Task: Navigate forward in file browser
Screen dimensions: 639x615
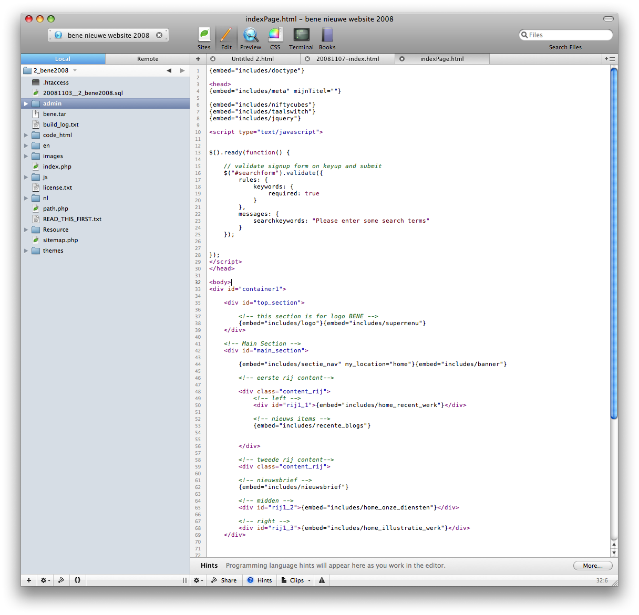Action: [182, 70]
